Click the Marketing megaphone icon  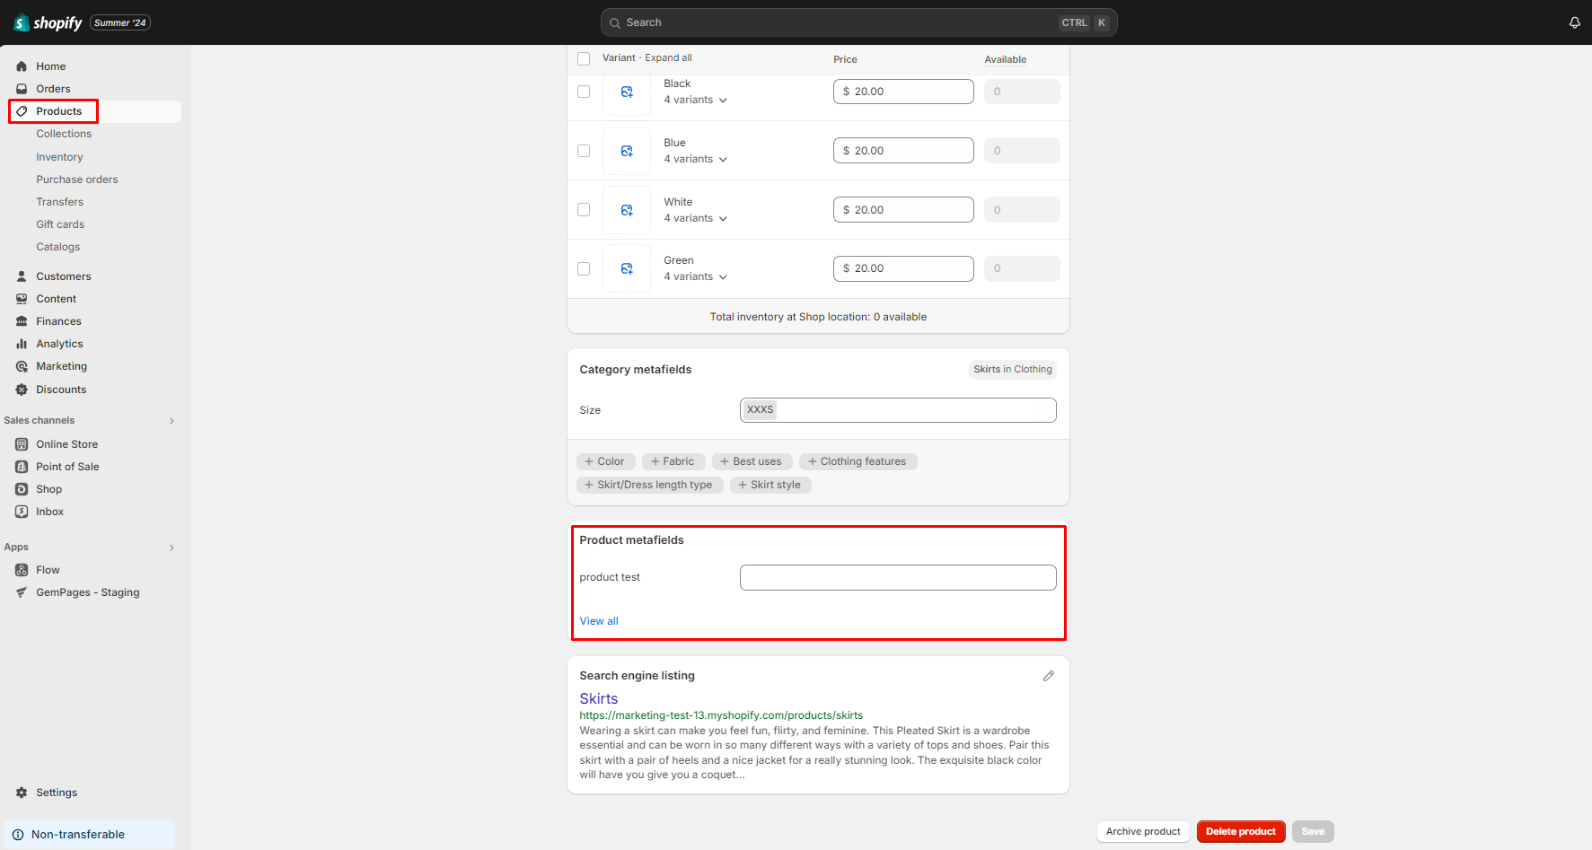pyautogui.click(x=21, y=365)
